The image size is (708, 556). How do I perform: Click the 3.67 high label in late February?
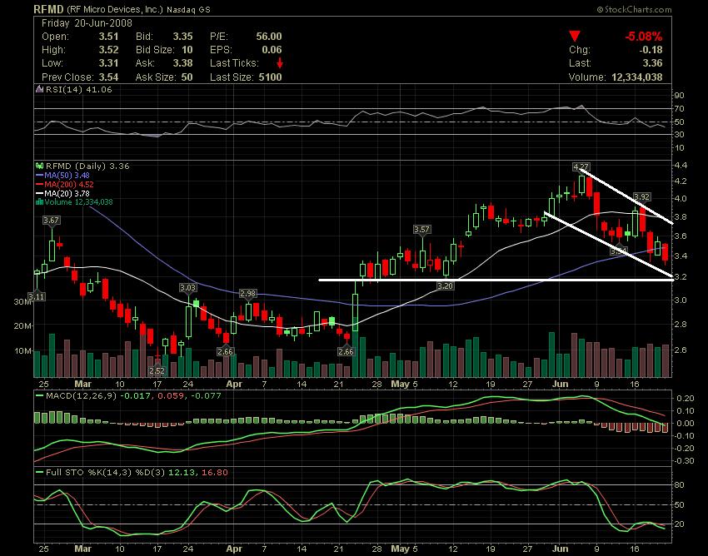(51, 220)
